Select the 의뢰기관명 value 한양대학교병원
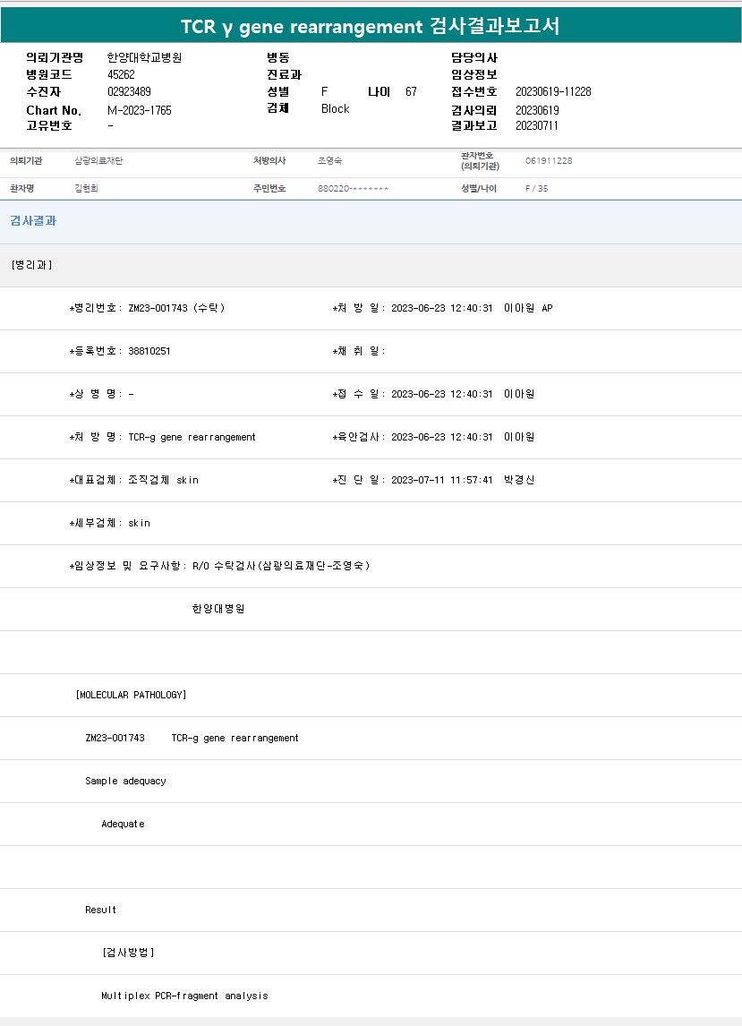This screenshot has height=1026, width=742. click(x=144, y=57)
